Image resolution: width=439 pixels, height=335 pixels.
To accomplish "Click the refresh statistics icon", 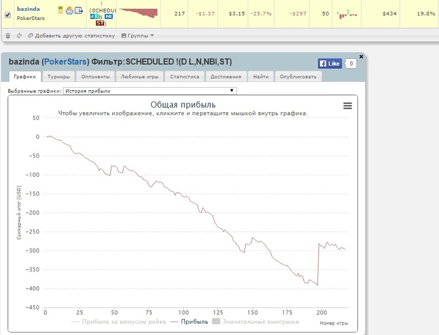I will [19, 36].
